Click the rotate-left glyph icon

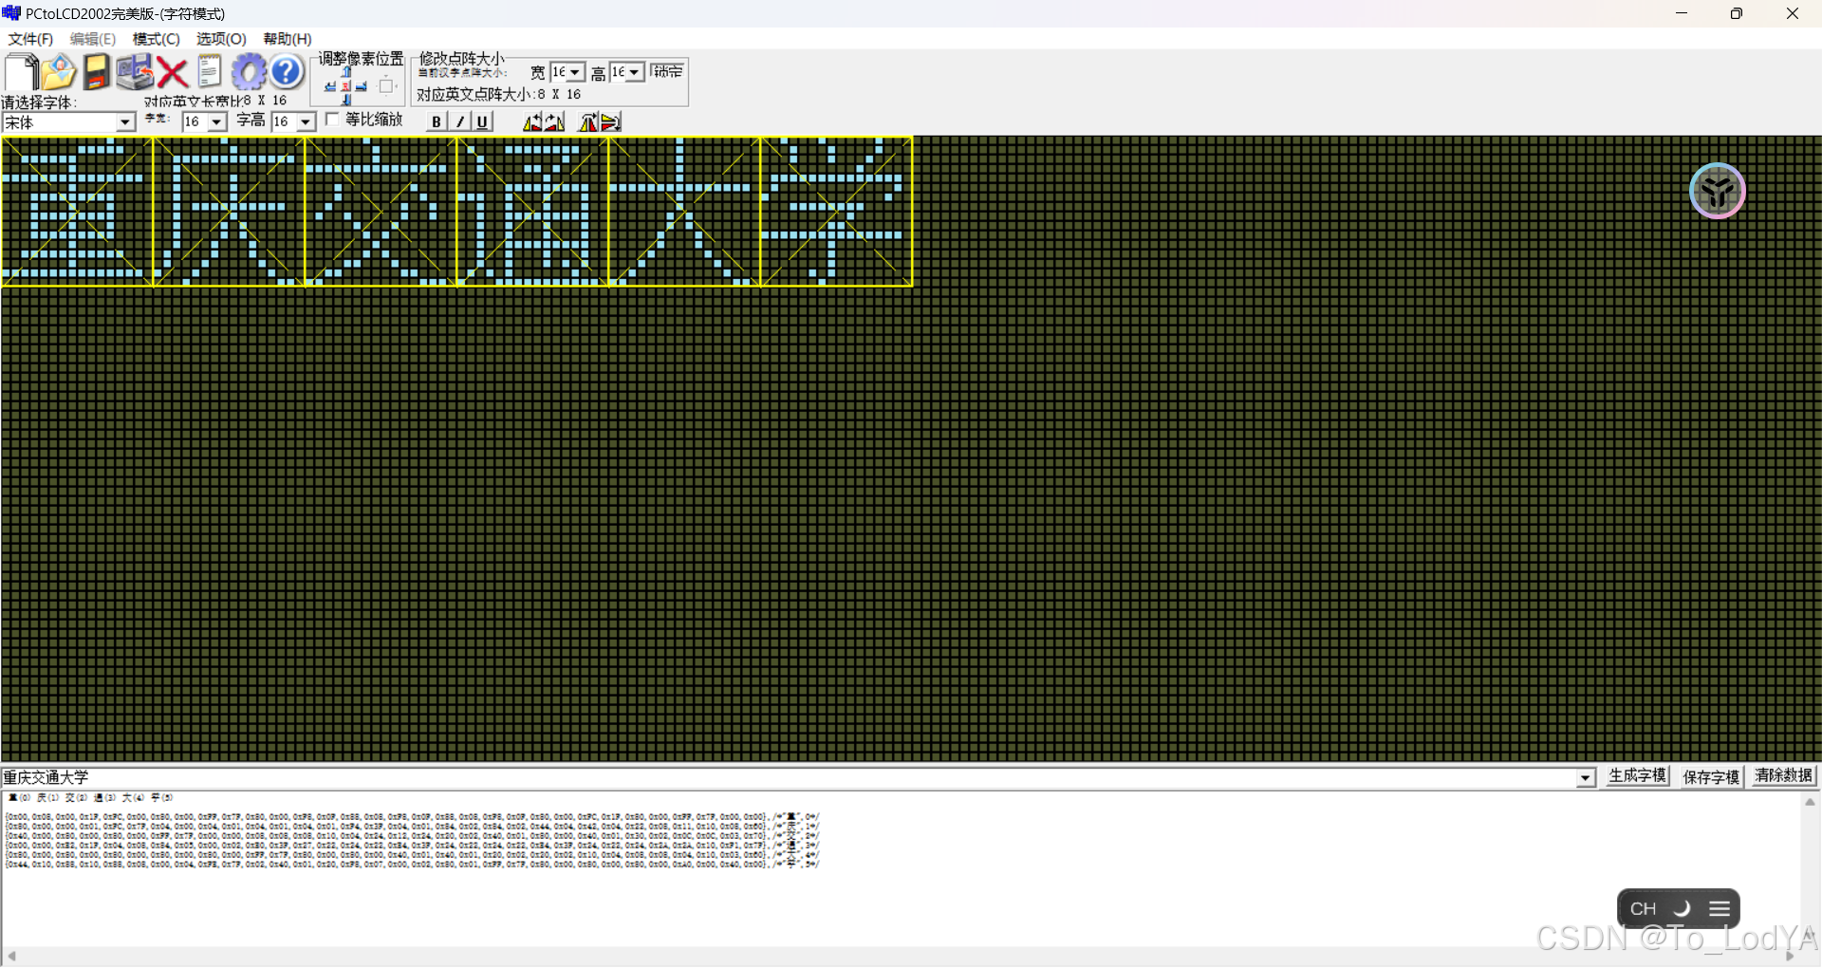pyautogui.click(x=532, y=121)
